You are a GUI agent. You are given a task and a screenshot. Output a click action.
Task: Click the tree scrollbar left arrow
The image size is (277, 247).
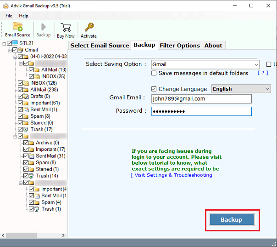pos(3,236)
